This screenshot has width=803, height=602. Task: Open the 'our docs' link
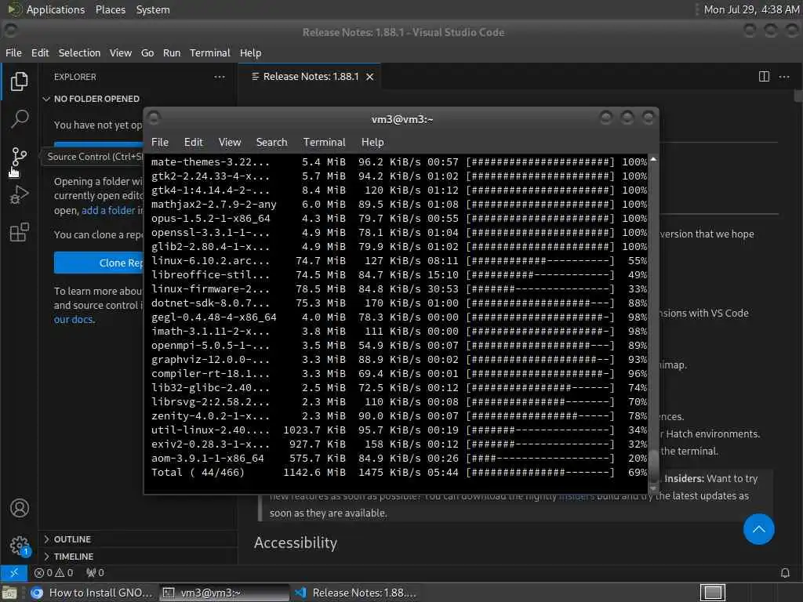tap(74, 320)
